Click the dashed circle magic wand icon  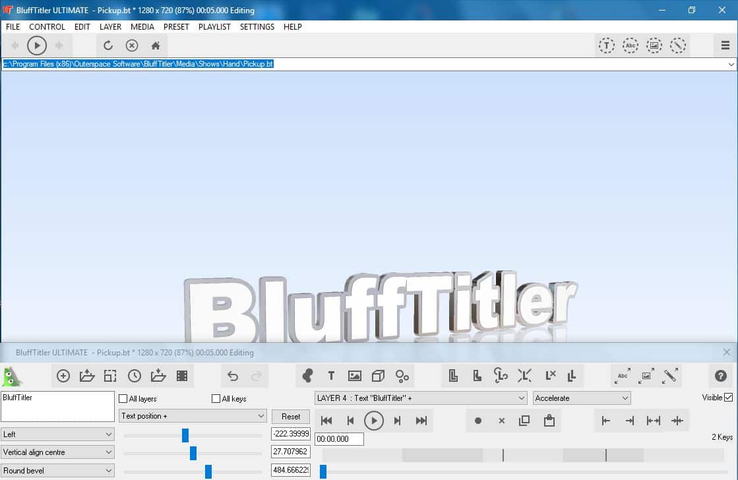(678, 45)
